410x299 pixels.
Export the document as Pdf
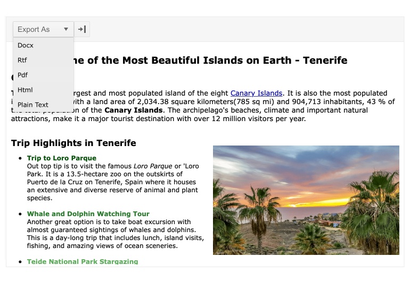[23, 75]
